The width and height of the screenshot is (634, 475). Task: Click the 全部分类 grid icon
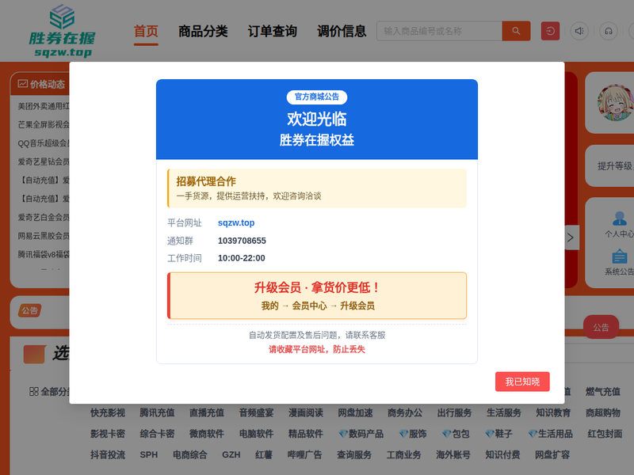pos(34,391)
